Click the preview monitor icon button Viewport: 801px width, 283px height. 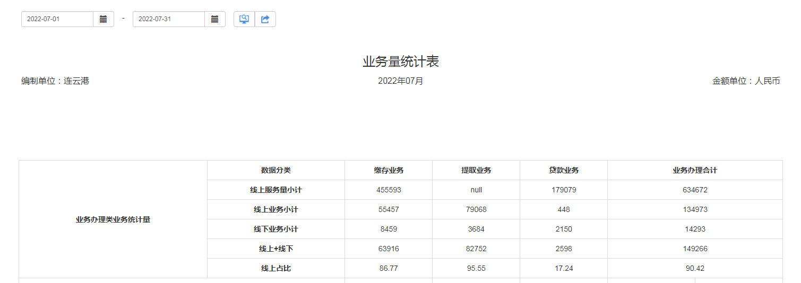tap(244, 19)
